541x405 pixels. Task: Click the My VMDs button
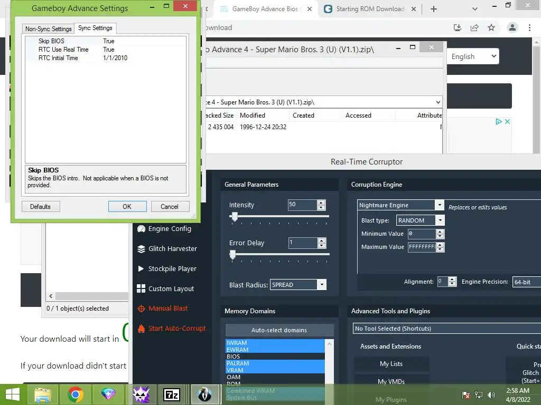[391, 382]
